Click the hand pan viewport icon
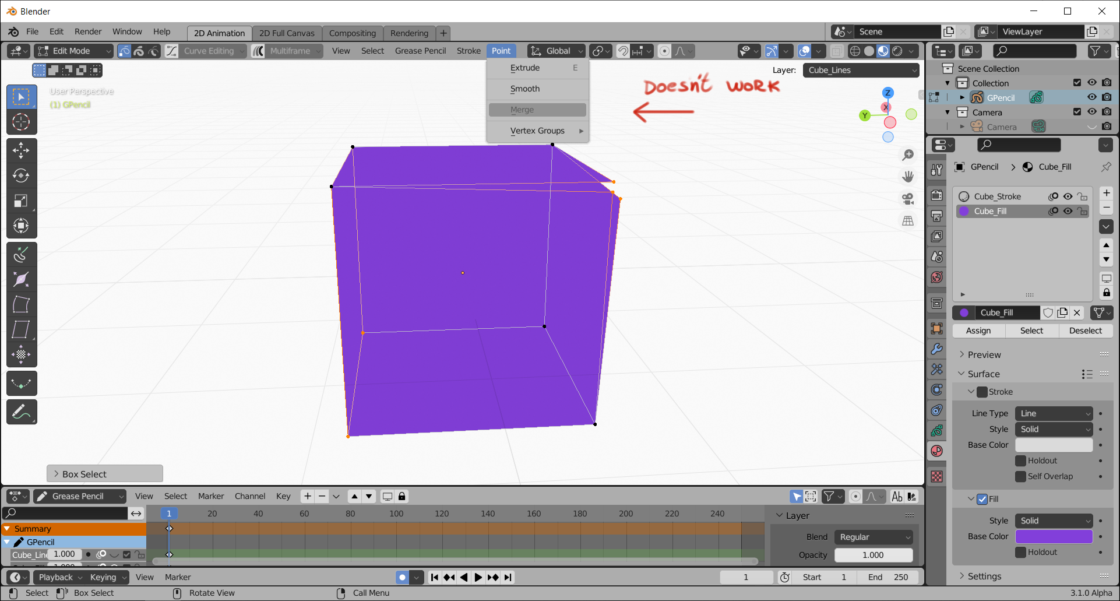This screenshot has width=1120, height=601. click(x=908, y=177)
